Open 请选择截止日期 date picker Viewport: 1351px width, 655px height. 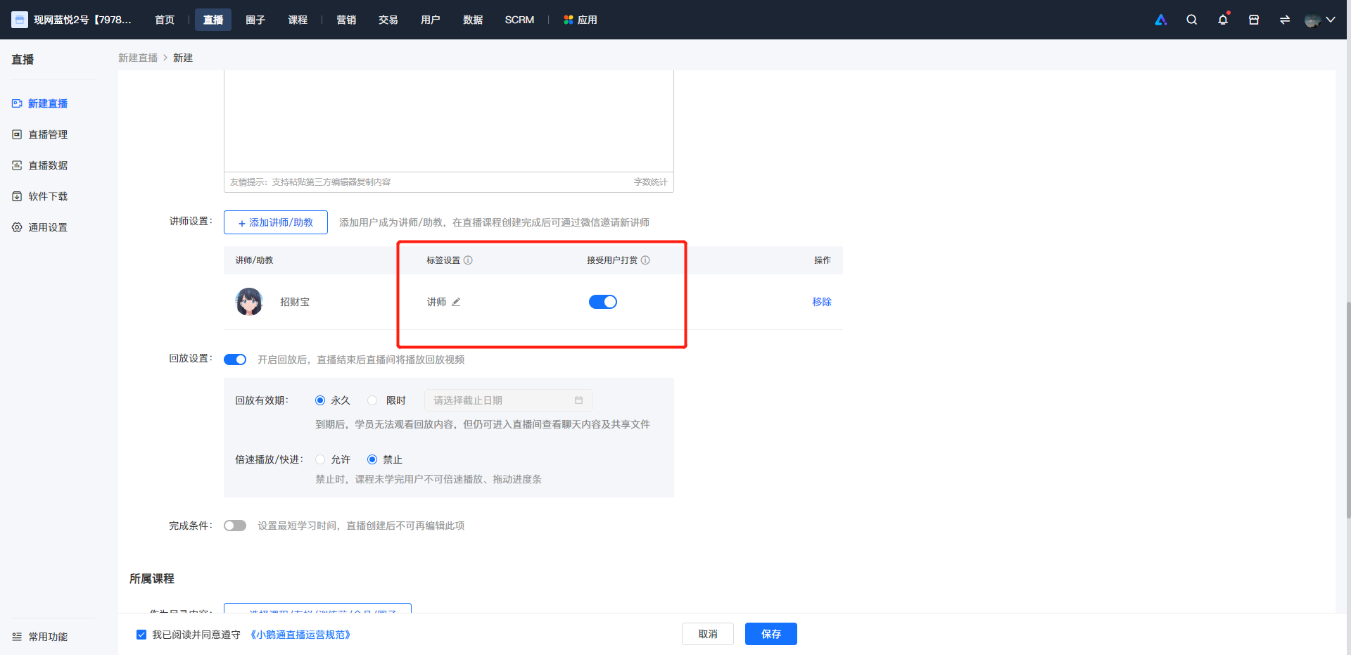508,400
